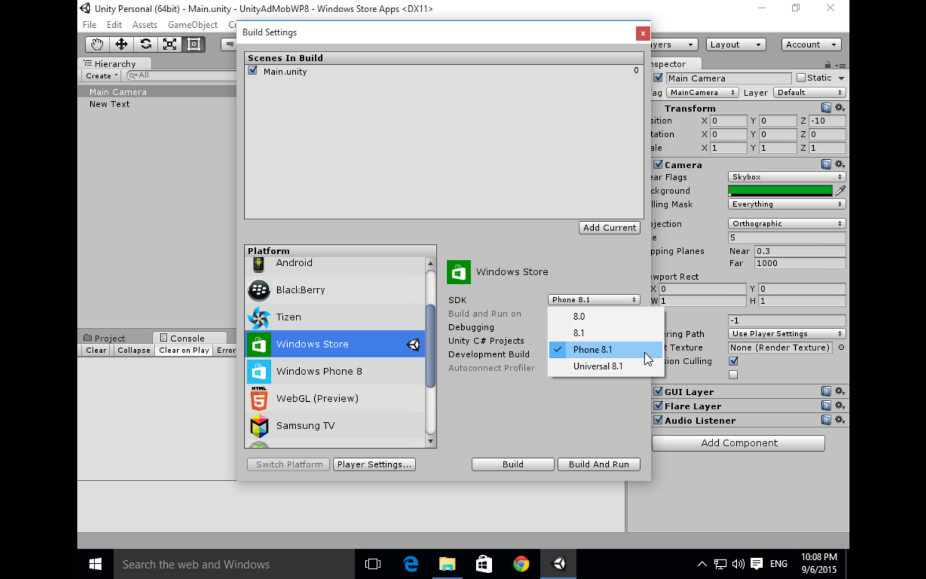Open File Explorer from taskbar
This screenshot has height=579, width=926.
(447, 564)
